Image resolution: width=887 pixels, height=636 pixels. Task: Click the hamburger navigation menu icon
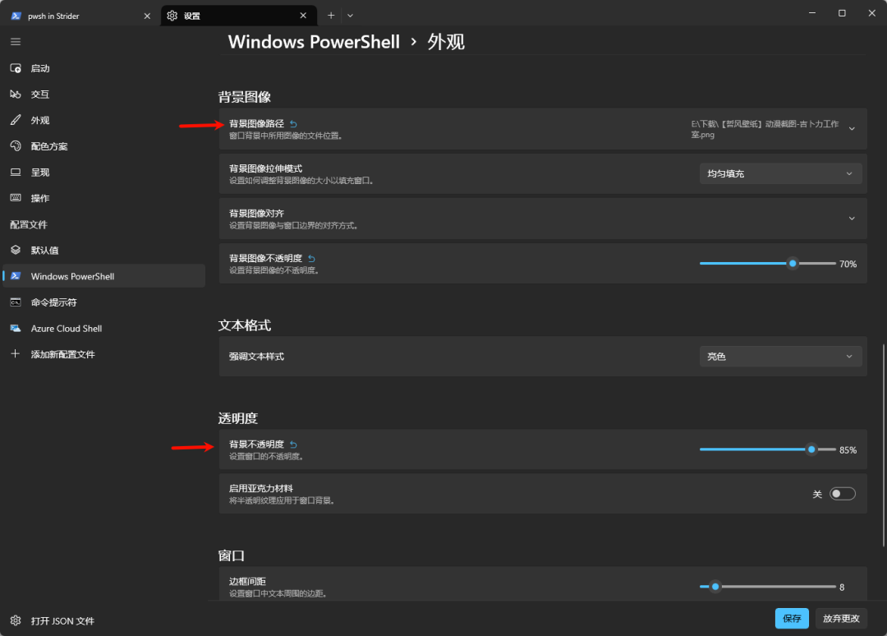point(16,42)
